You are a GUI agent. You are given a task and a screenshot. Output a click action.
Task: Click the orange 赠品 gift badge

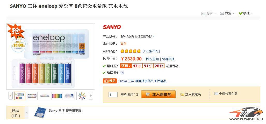click(110, 81)
